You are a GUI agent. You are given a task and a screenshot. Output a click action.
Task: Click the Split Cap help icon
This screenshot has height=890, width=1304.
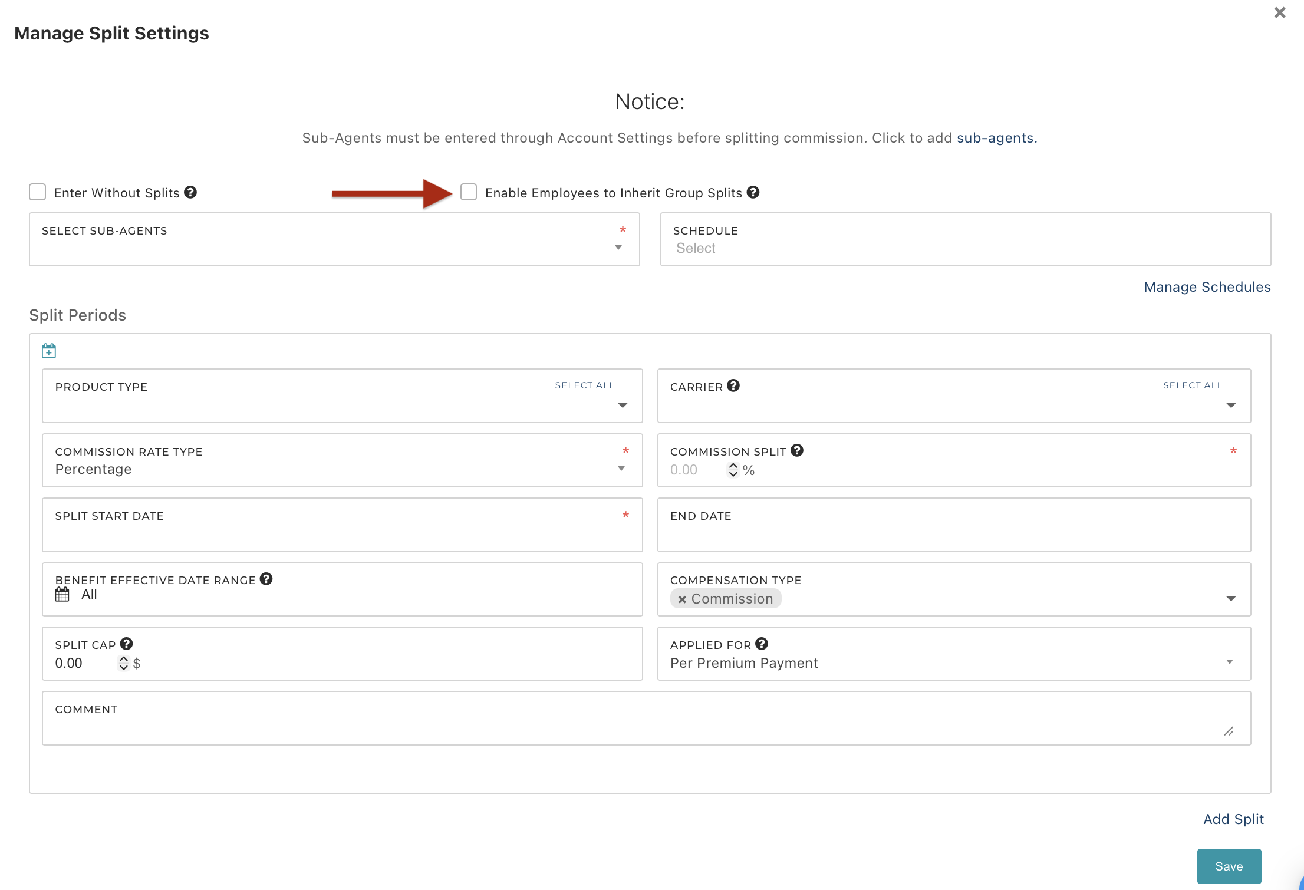(x=126, y=644)
